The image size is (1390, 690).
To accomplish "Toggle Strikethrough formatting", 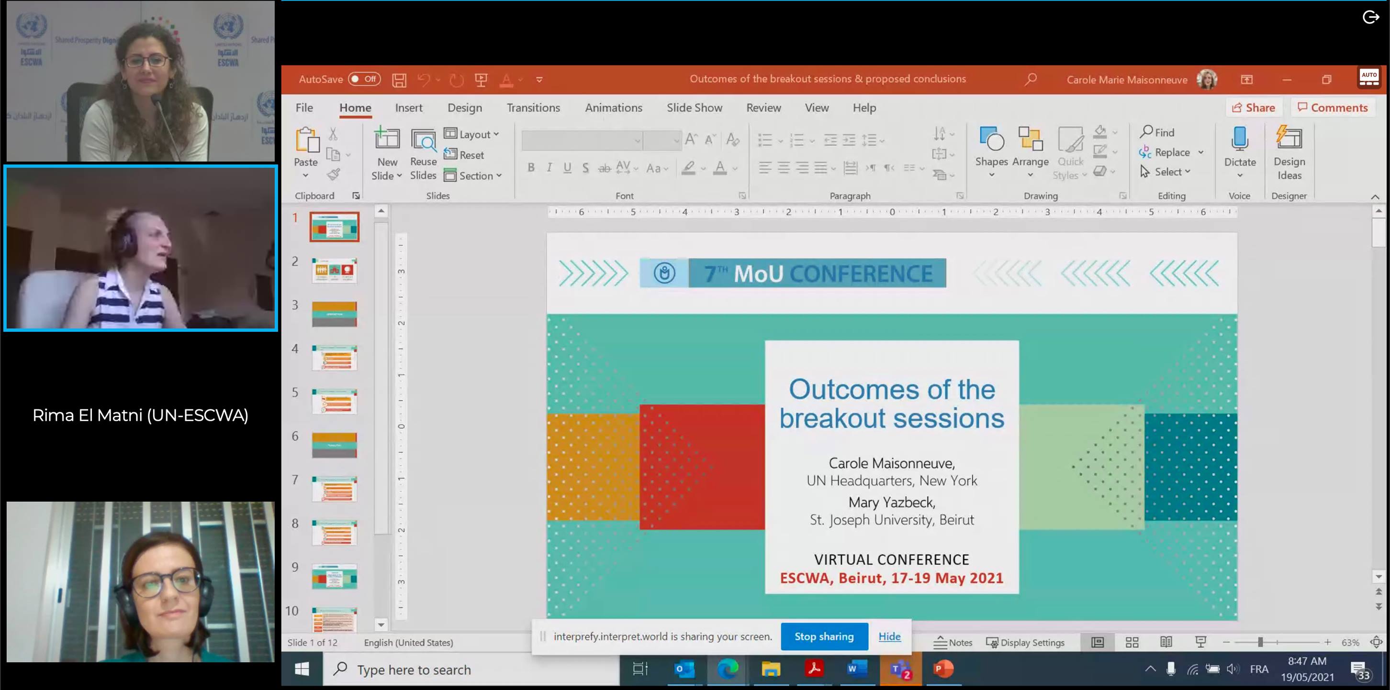I will coord(604,168).
